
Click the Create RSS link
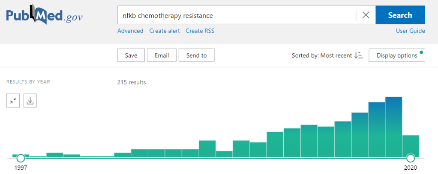click(x=200, y=31)
